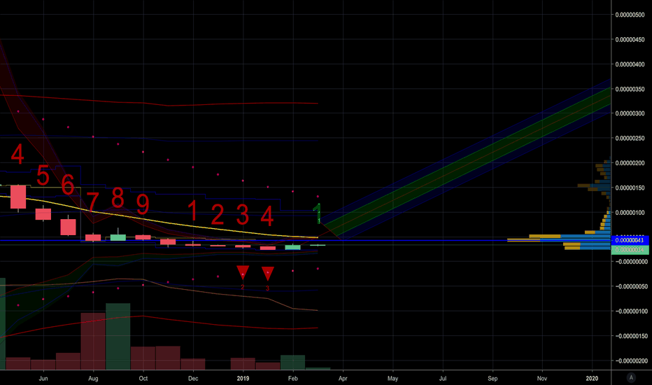
Task: Click the Aug label on time axis
Action: 93,378
